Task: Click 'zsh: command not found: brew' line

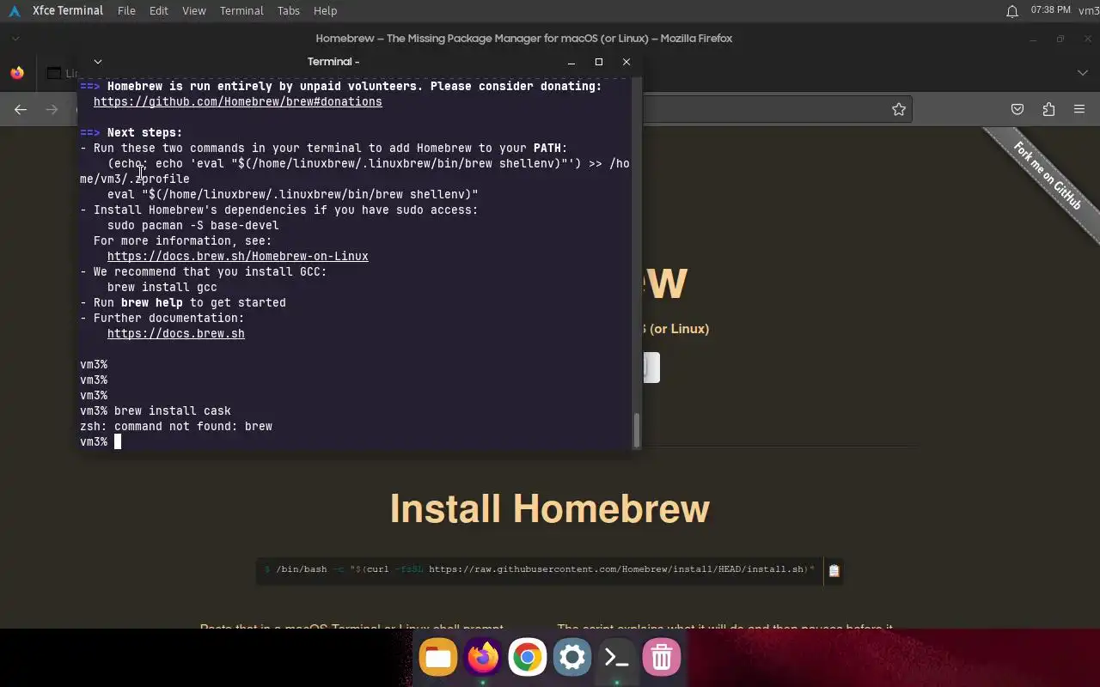Action: coord(176,426)
